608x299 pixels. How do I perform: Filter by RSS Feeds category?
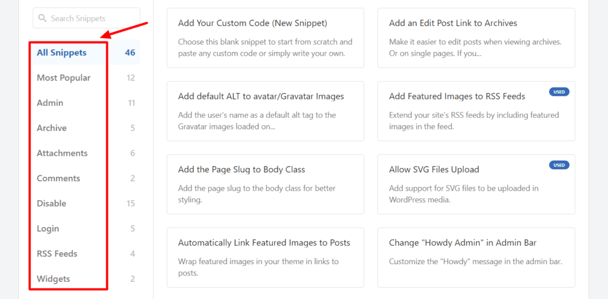coord(57,254)
